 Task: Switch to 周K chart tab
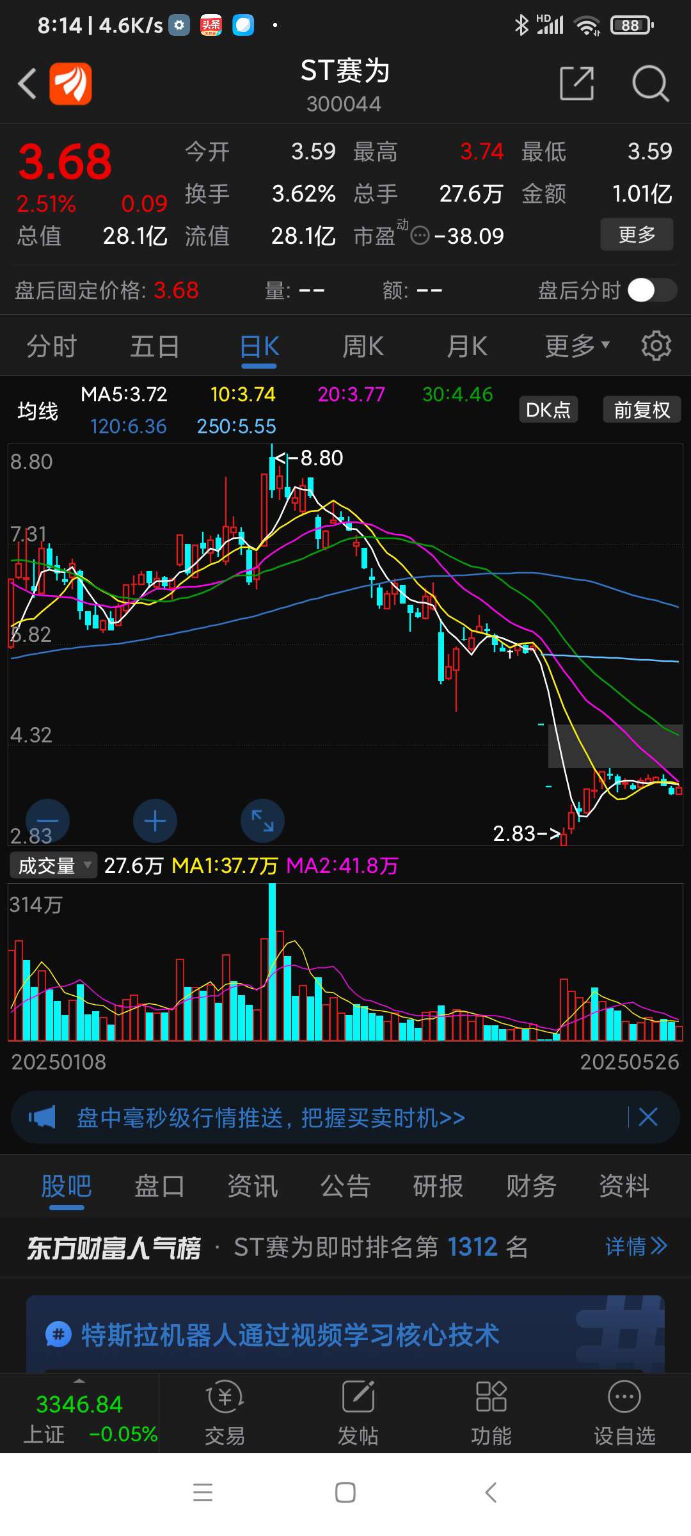tap(363, 346)
